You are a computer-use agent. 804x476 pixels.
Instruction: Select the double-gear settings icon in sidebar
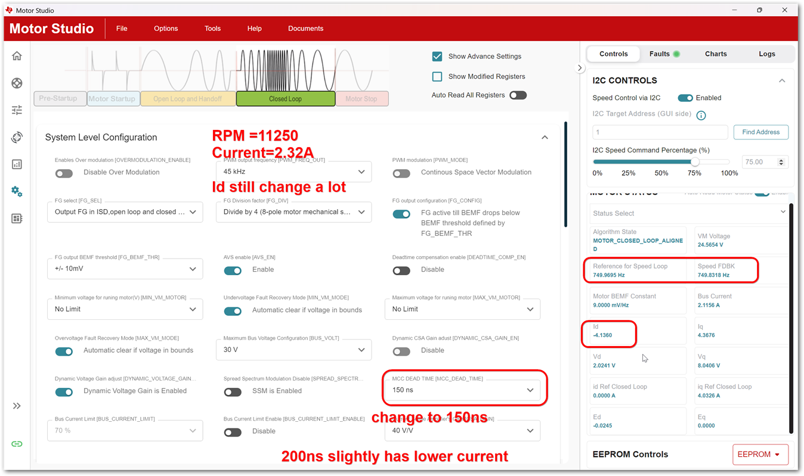[17, 191]
